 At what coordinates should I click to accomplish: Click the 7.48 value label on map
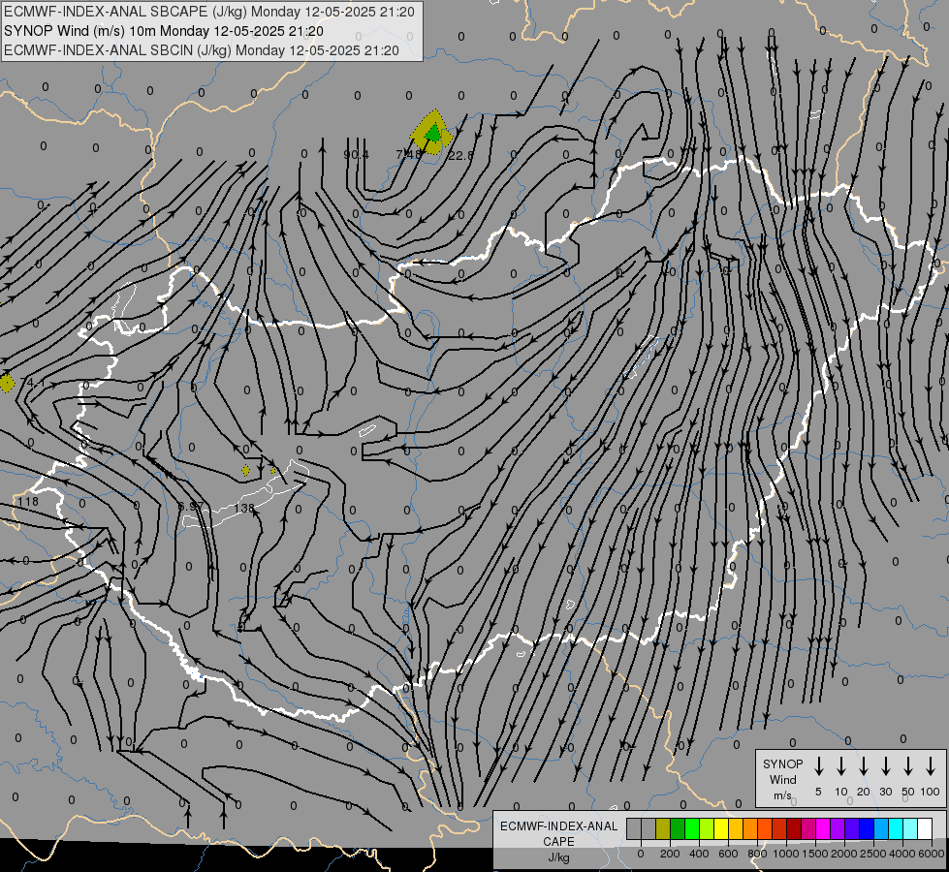[x=408, y=155]
